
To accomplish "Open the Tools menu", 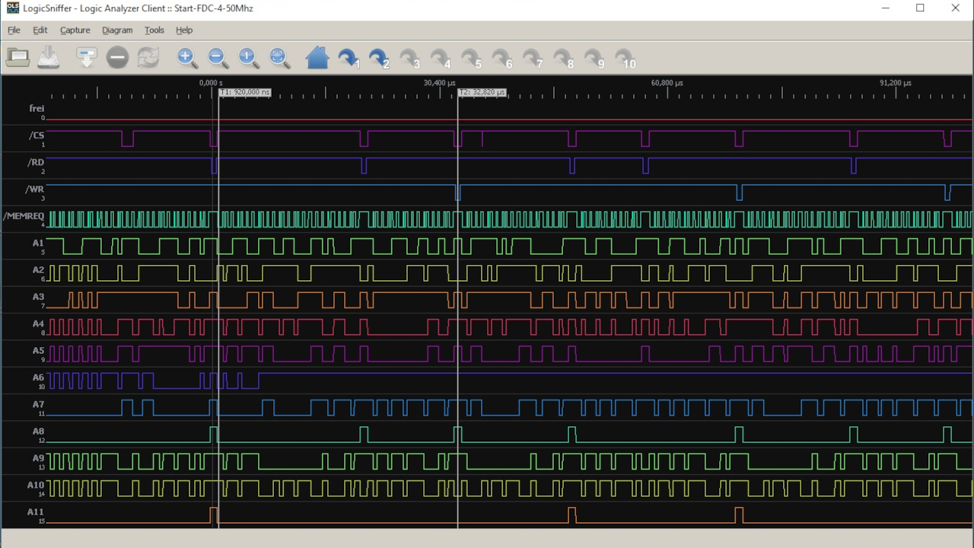I will click(154, 30).
